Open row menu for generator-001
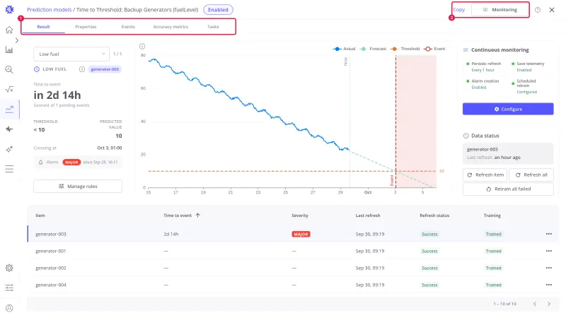This screenshot has width=566, height=318. [549, 251]
